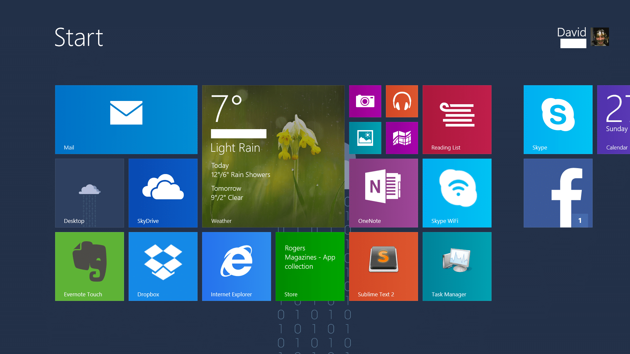Click the user account profile picture
Viewport: 630px width, 354px height.
(x=600, y=37)
